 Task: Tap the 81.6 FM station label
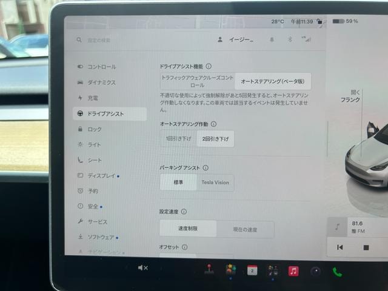(x=358, y=227)
